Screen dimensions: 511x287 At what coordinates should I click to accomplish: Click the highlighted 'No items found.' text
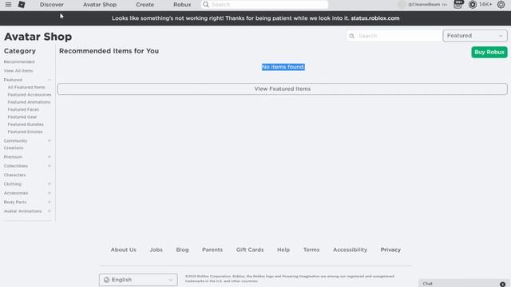[x=283, y=67]
